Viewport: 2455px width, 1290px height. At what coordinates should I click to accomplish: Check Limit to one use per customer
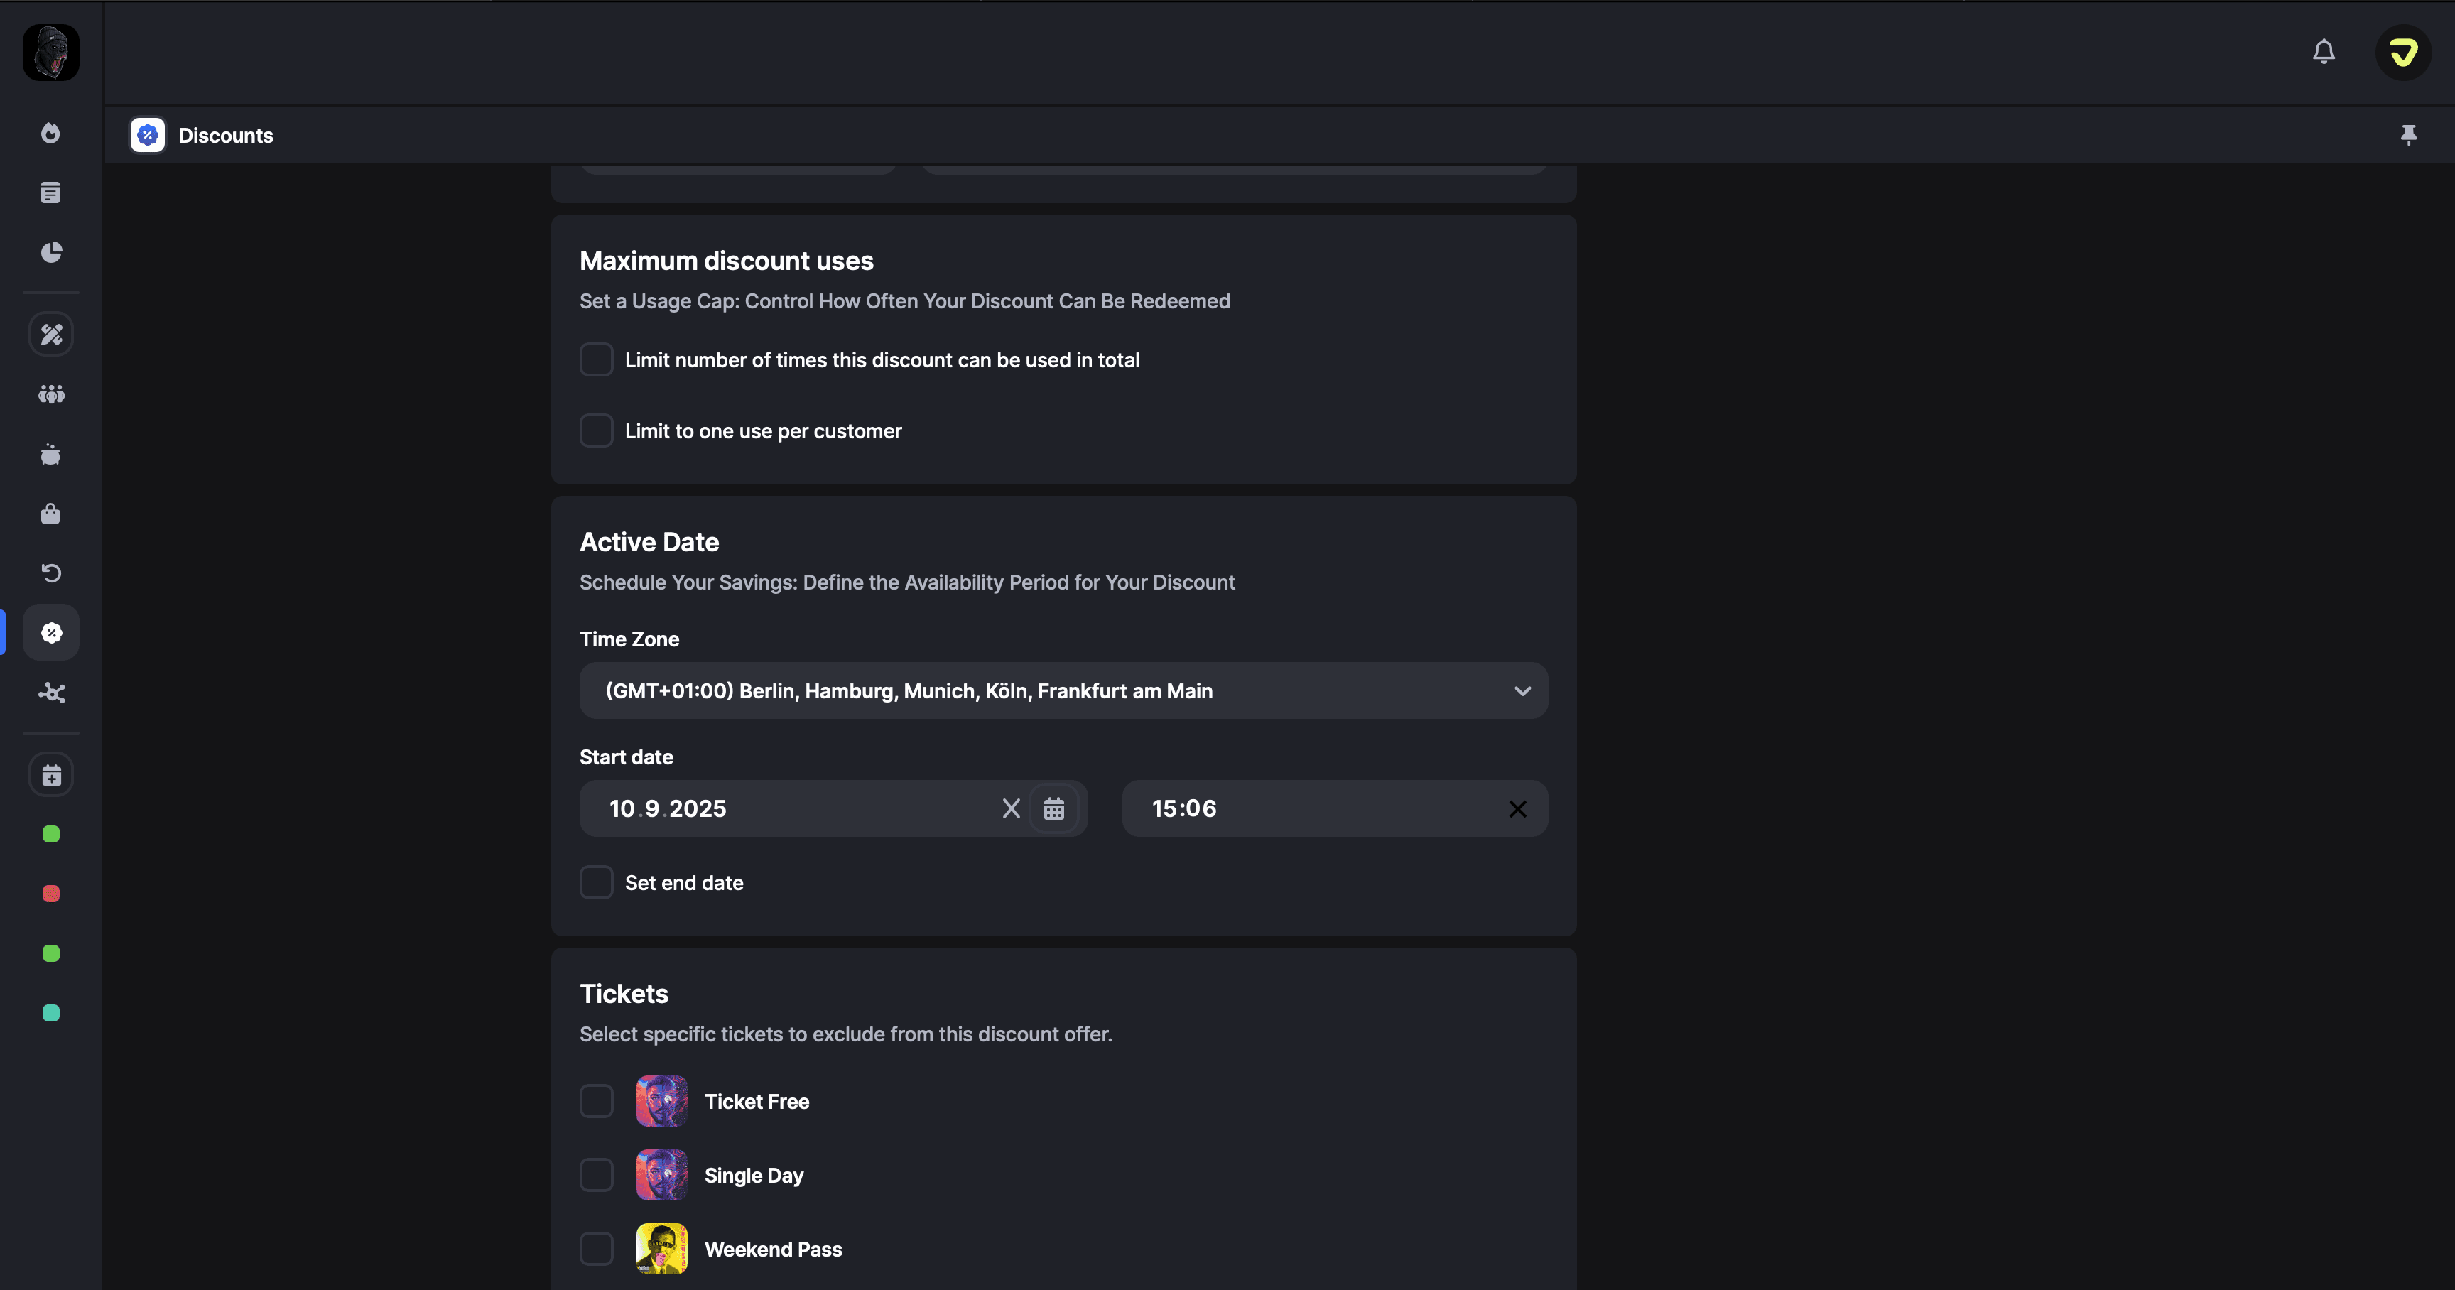tap(597, 430)
